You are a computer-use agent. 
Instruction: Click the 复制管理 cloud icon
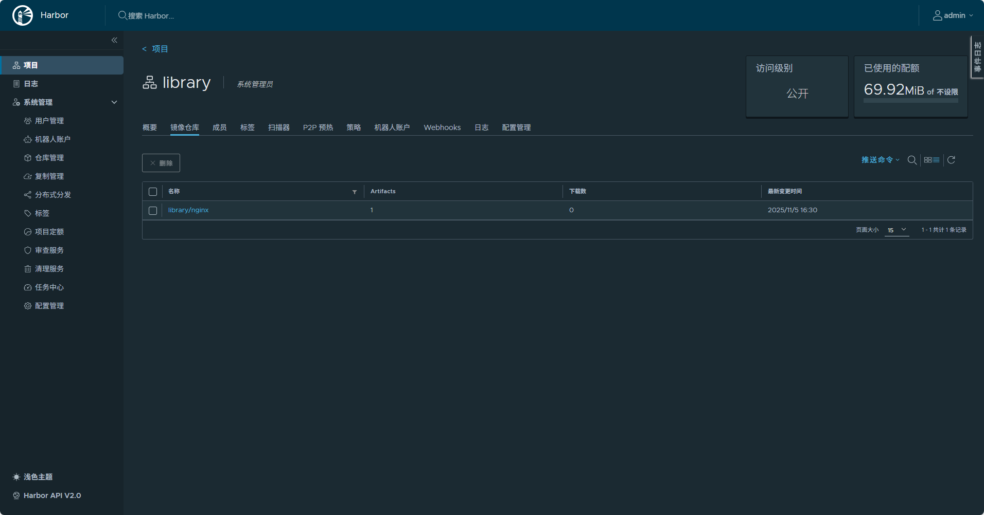28,176
